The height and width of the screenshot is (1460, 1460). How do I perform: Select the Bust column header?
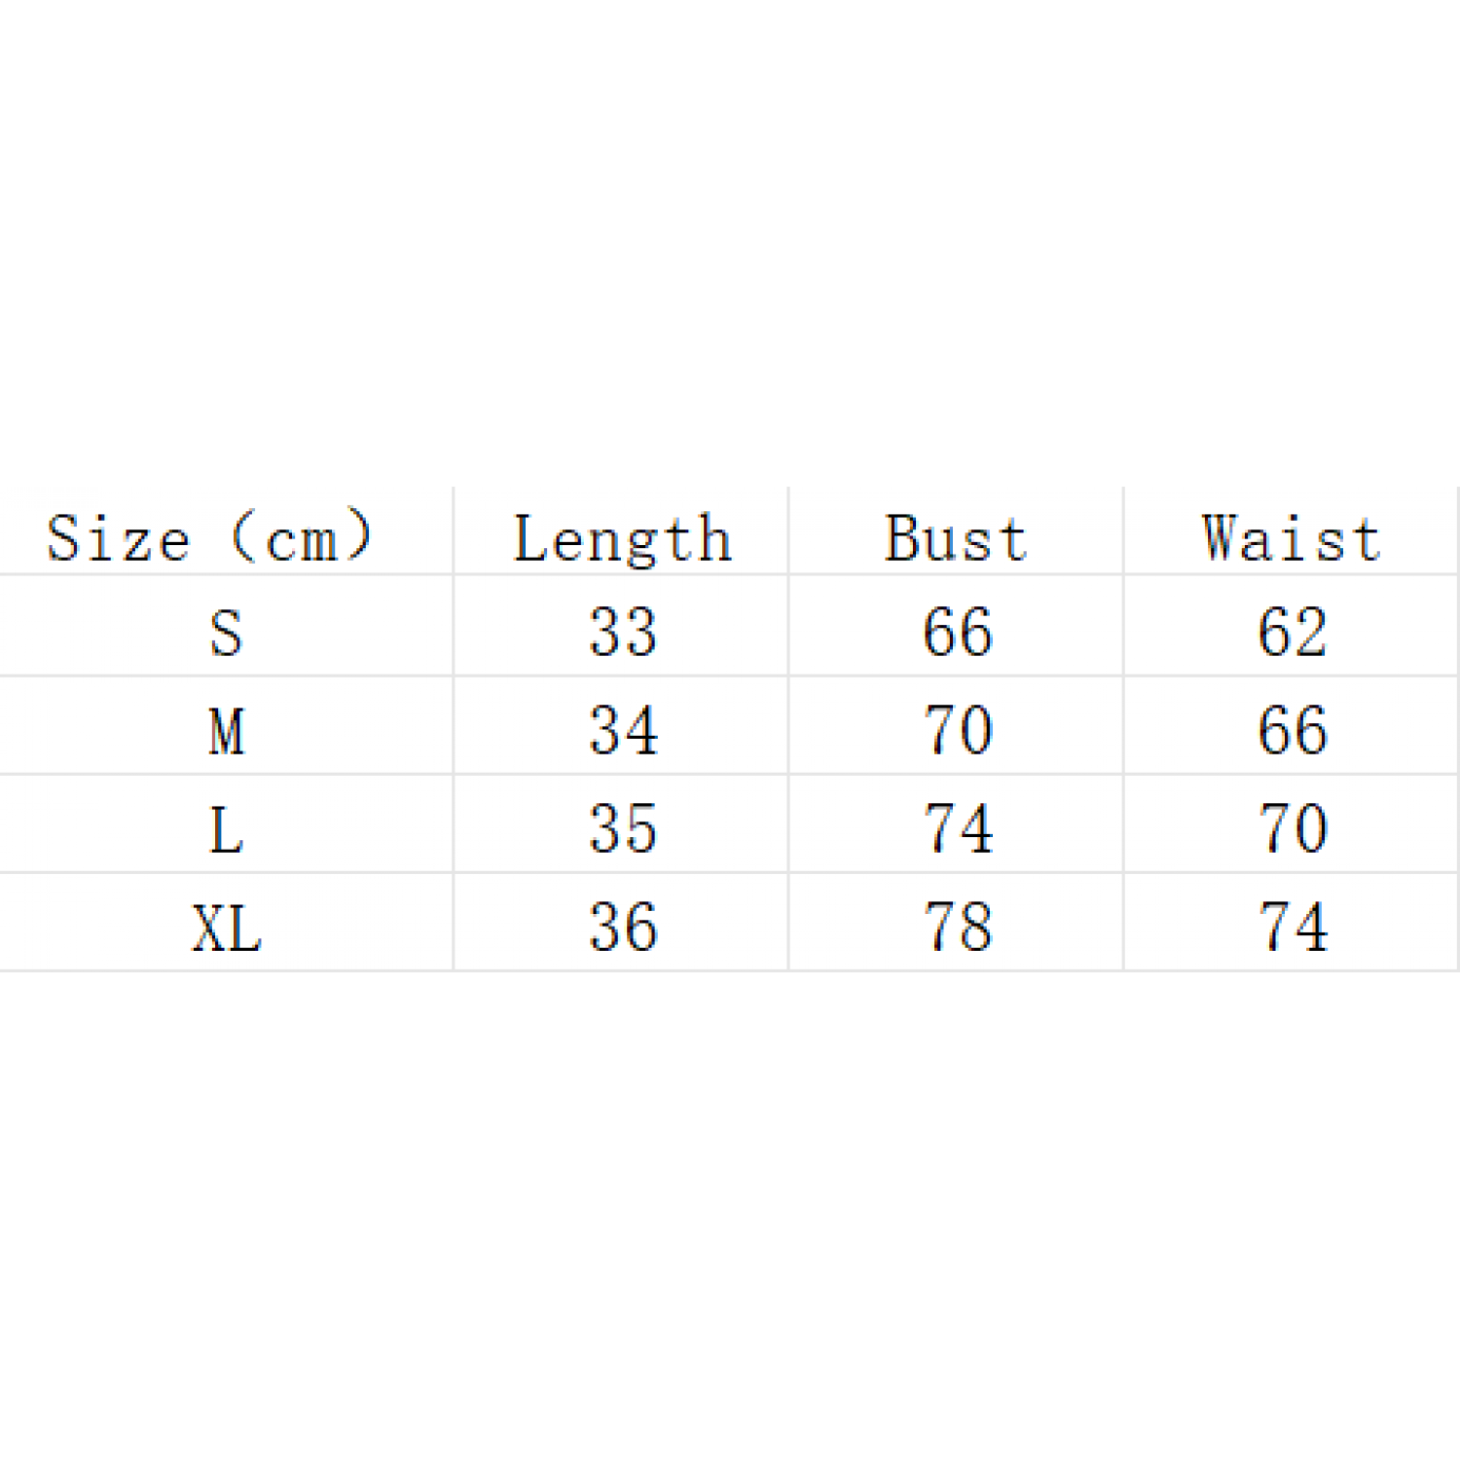[956, 538]
